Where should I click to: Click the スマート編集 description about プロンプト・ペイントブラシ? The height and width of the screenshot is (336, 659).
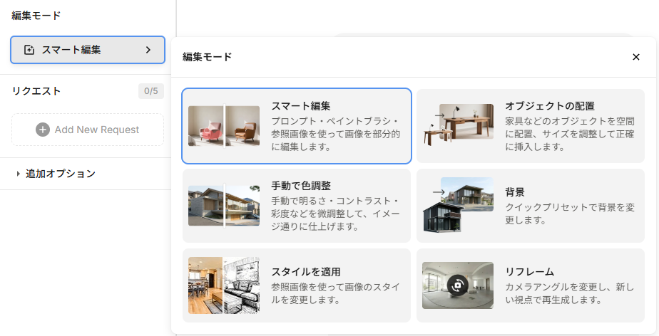pos(336,135)
